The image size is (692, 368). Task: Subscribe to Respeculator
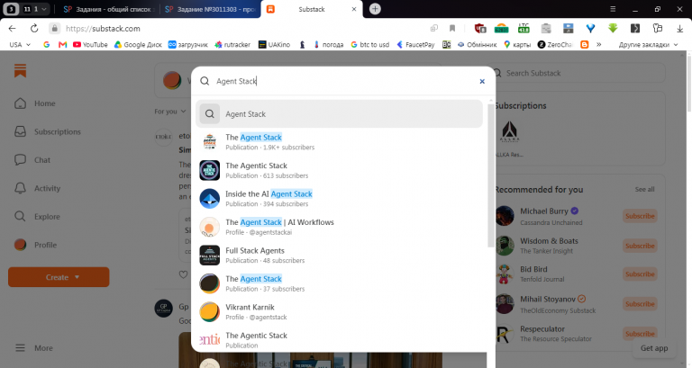[640, 334]
